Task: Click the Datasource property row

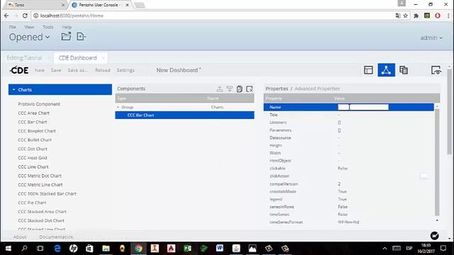Action: click(348, 138)
